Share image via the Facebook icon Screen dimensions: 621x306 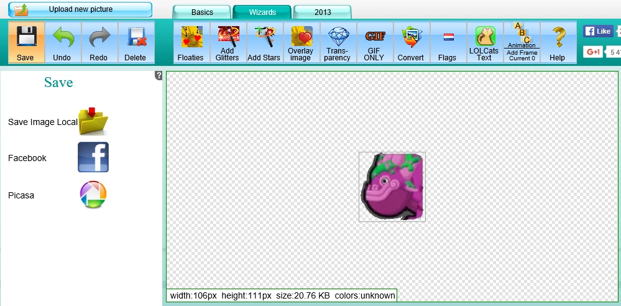click(x=93, y=157)
